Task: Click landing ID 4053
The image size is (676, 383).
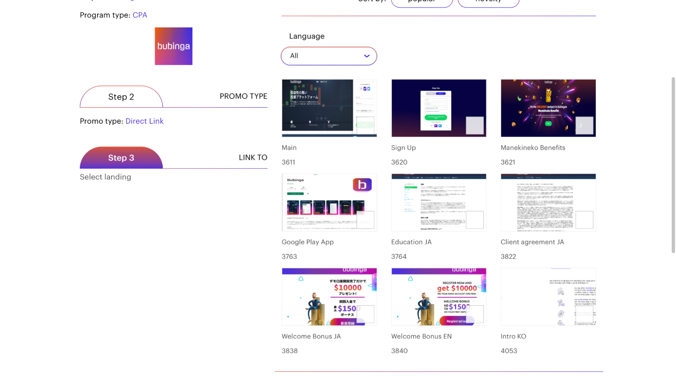Action: coord(509,351)
